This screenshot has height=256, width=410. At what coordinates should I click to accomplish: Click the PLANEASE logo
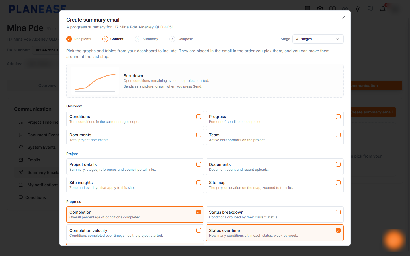37,9
